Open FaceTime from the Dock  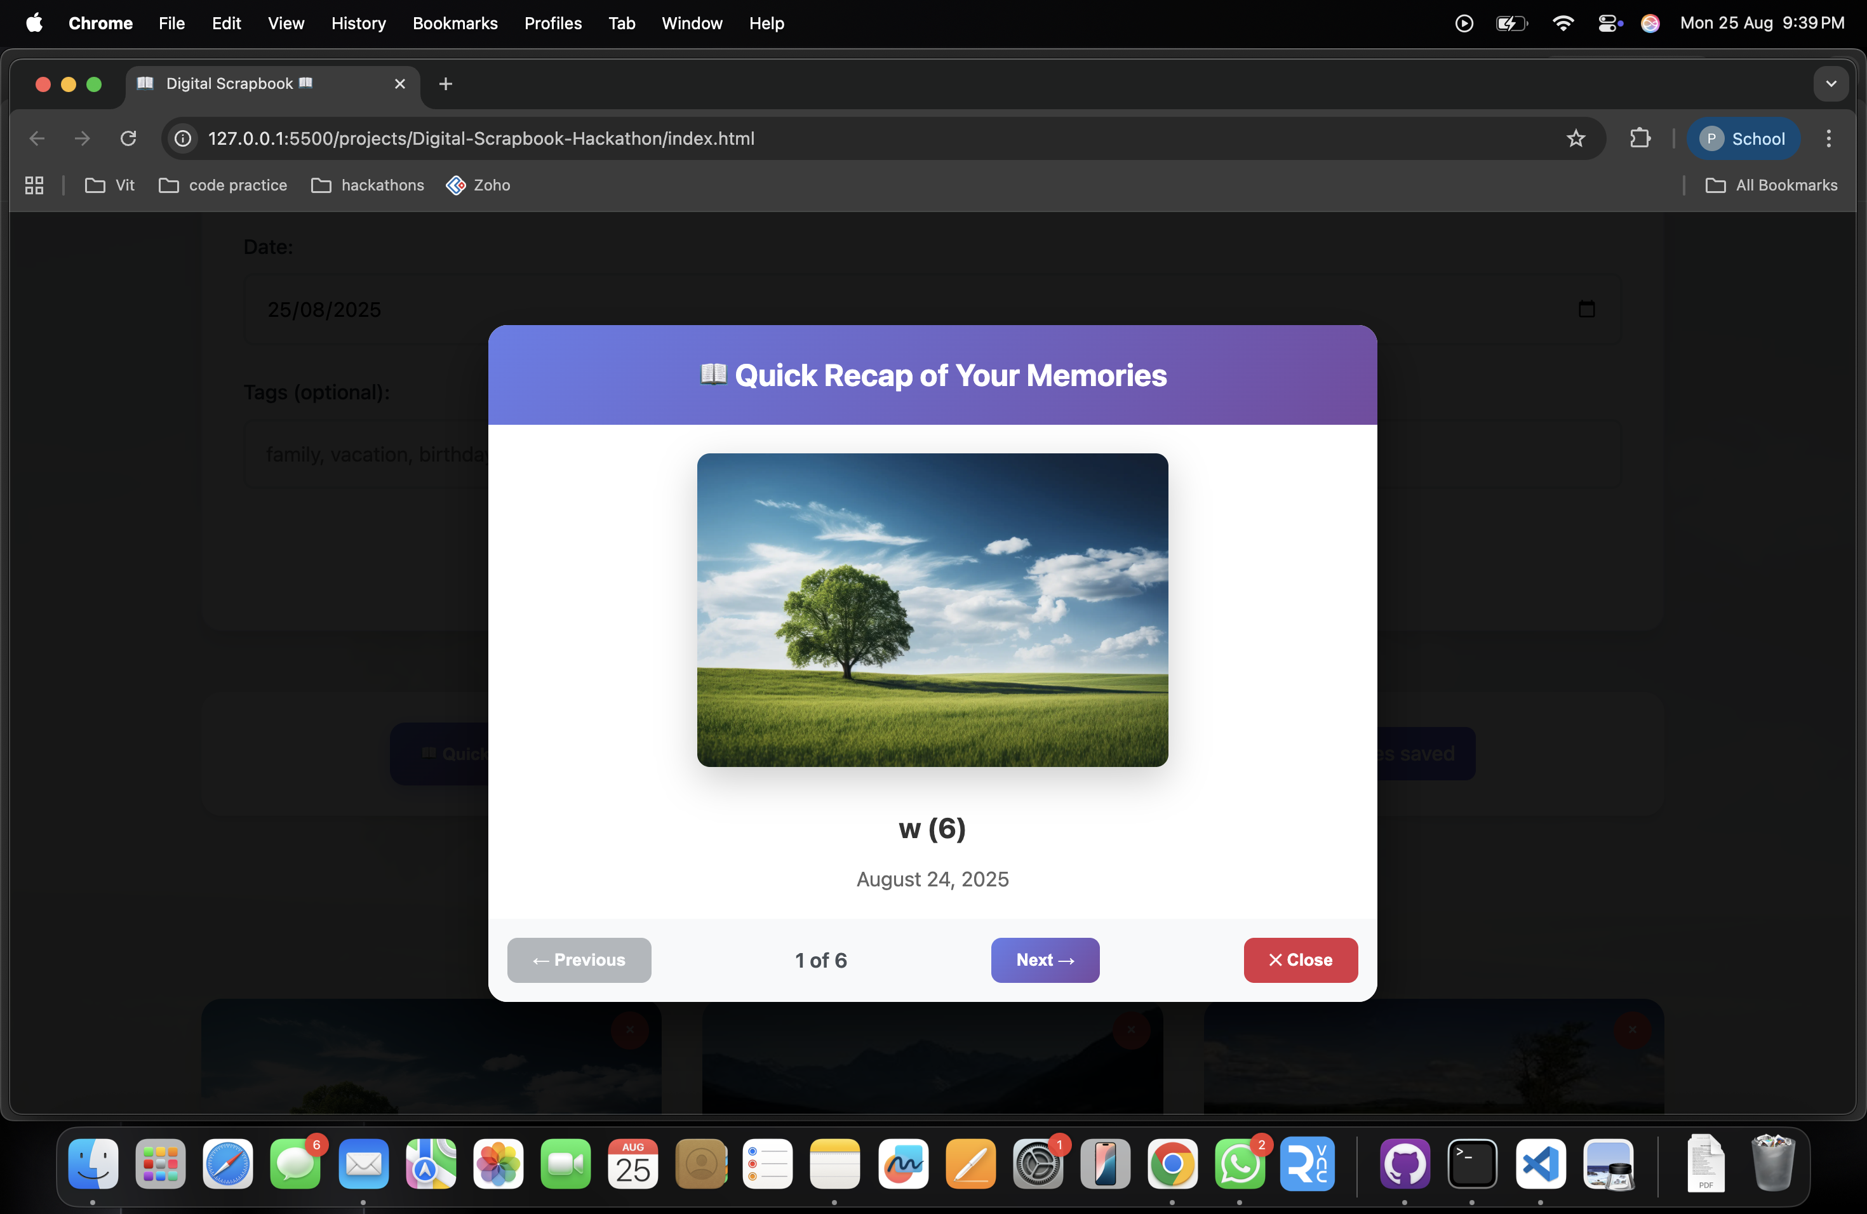[x=566, y=1164]
